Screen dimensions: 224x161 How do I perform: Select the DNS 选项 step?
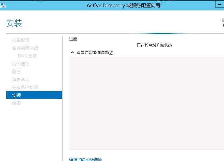coord(27,56)
